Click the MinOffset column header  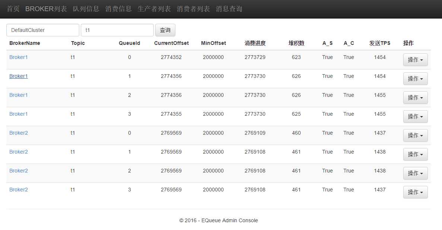(213, 43)
